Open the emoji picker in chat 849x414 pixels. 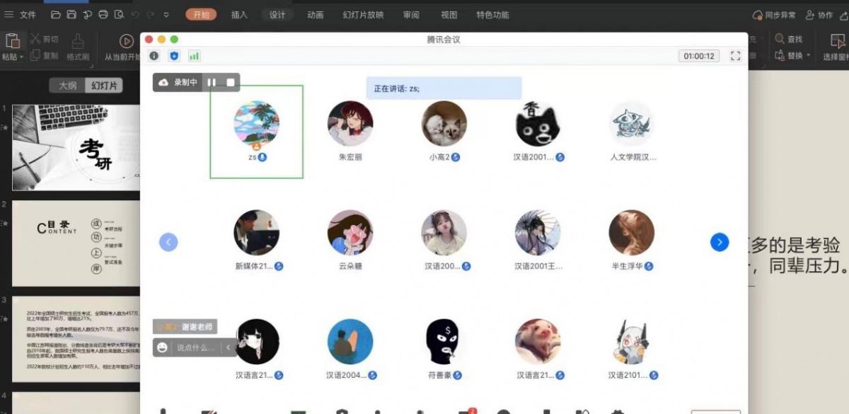163,347
